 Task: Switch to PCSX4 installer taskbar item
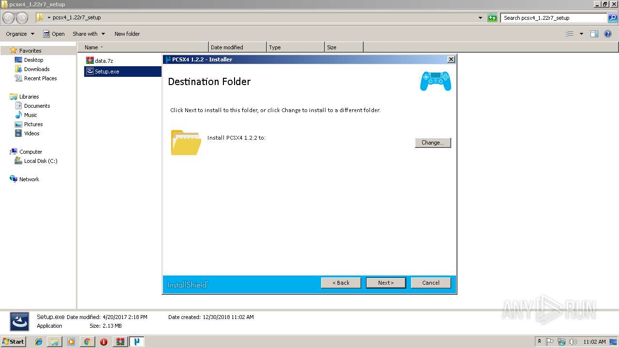click(137, 342)
